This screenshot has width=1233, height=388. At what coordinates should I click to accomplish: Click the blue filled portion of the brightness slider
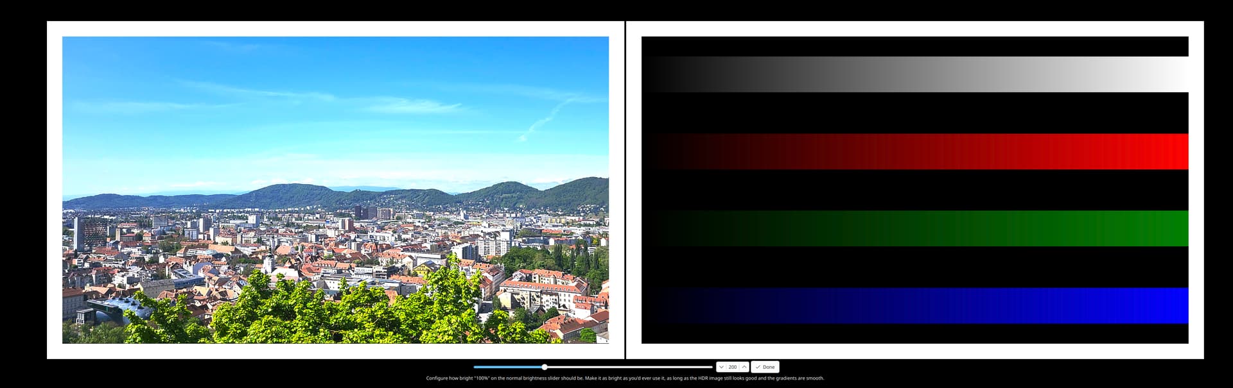(507, 367)
